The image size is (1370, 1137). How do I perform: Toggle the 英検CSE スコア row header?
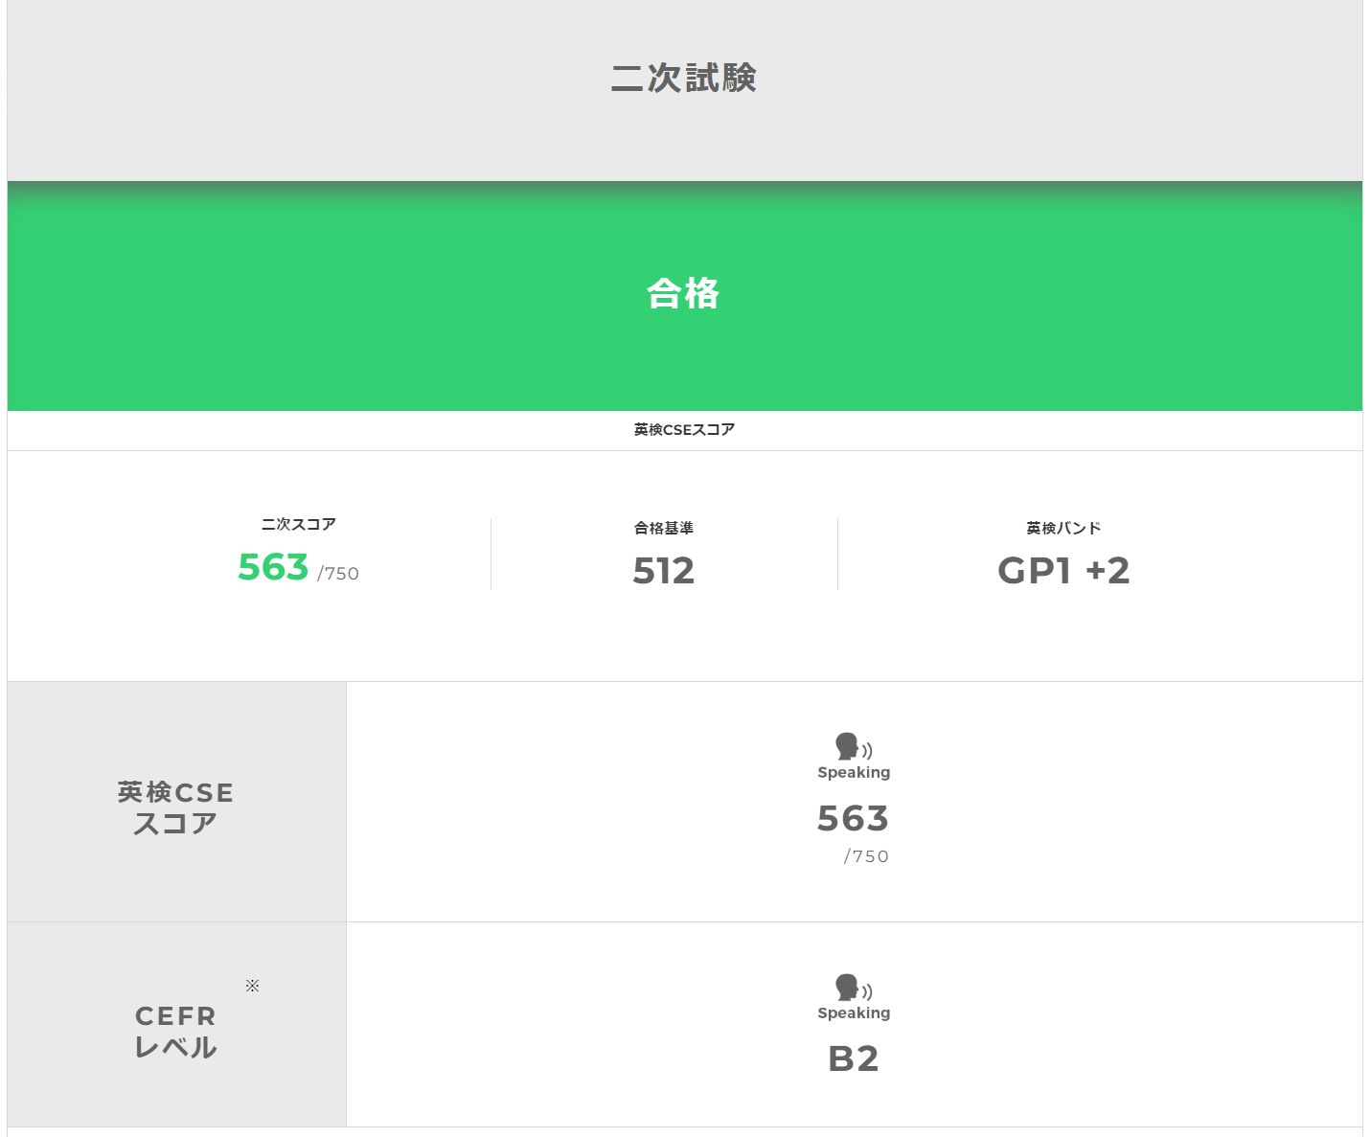click(x=175, y=806)
